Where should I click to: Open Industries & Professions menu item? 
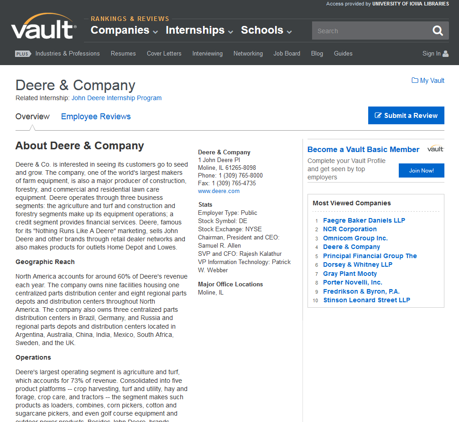click(x=68, y=54)
